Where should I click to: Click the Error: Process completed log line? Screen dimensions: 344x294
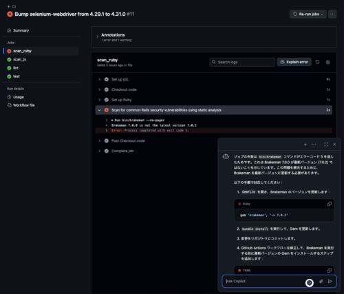pos(214,131)
